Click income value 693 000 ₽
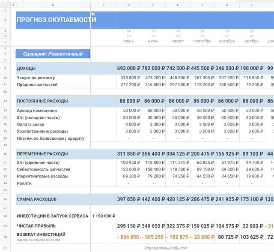The height and width of the screenshot is (252, 274). tap(128, 68)
